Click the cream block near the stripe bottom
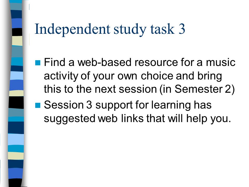Viewport: 249px width, 187px height. pyautogui.click(x=16, y=156)
